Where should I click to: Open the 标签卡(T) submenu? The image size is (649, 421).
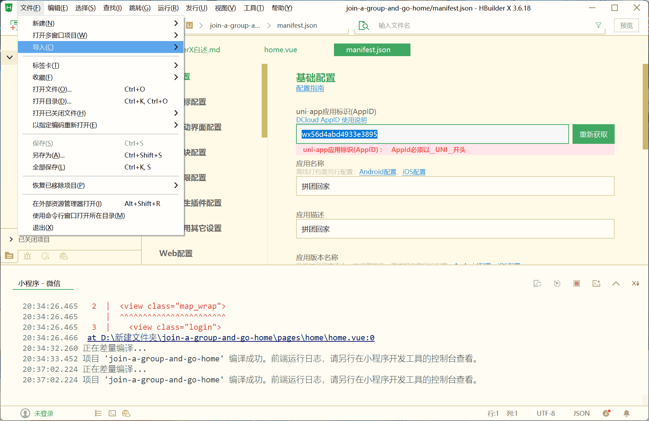pyautogui.click(x=101, y=65)
